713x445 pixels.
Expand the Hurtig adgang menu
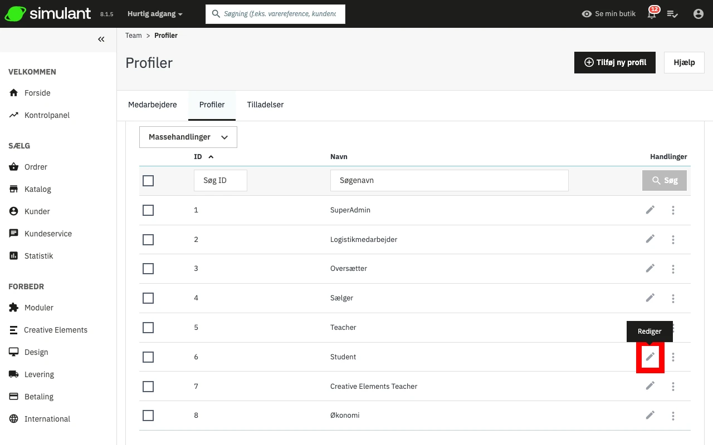point(155,14)
